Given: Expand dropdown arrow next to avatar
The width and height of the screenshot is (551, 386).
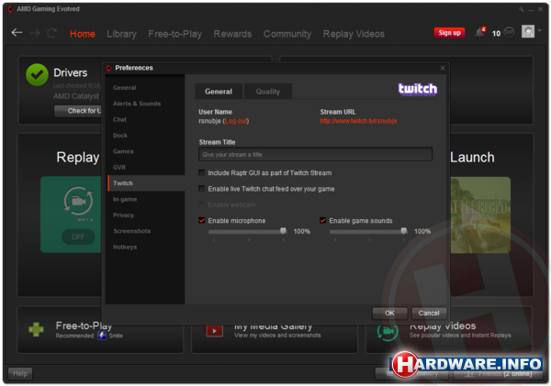Looking at the screenshot, I should click(x=539, y=30).
